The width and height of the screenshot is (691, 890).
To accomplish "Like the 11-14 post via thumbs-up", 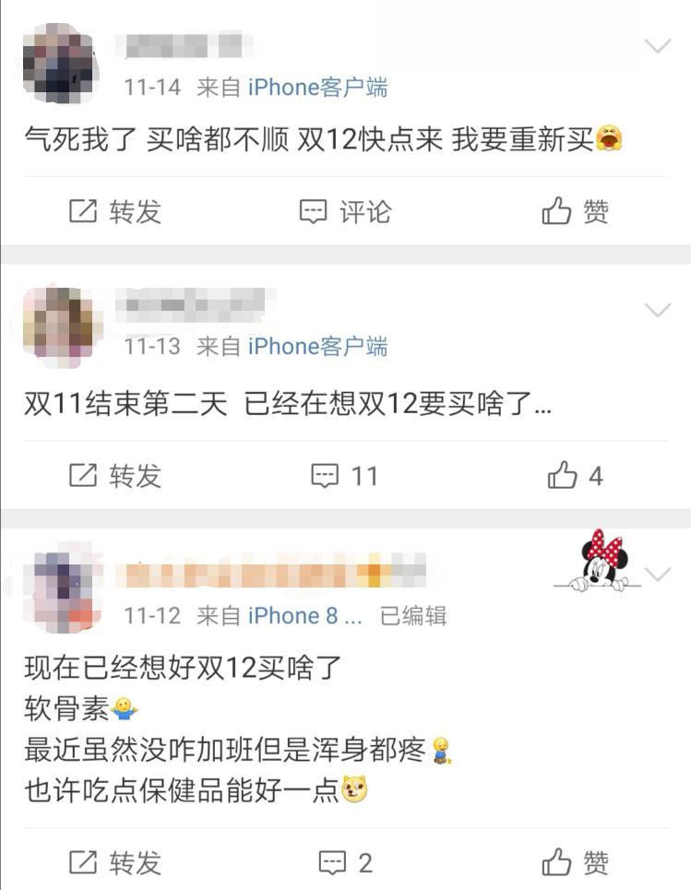I will (556, 210).
